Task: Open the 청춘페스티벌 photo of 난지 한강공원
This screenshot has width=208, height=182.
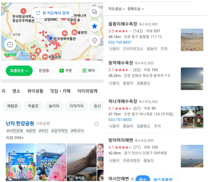Action: tap(51, 162)
